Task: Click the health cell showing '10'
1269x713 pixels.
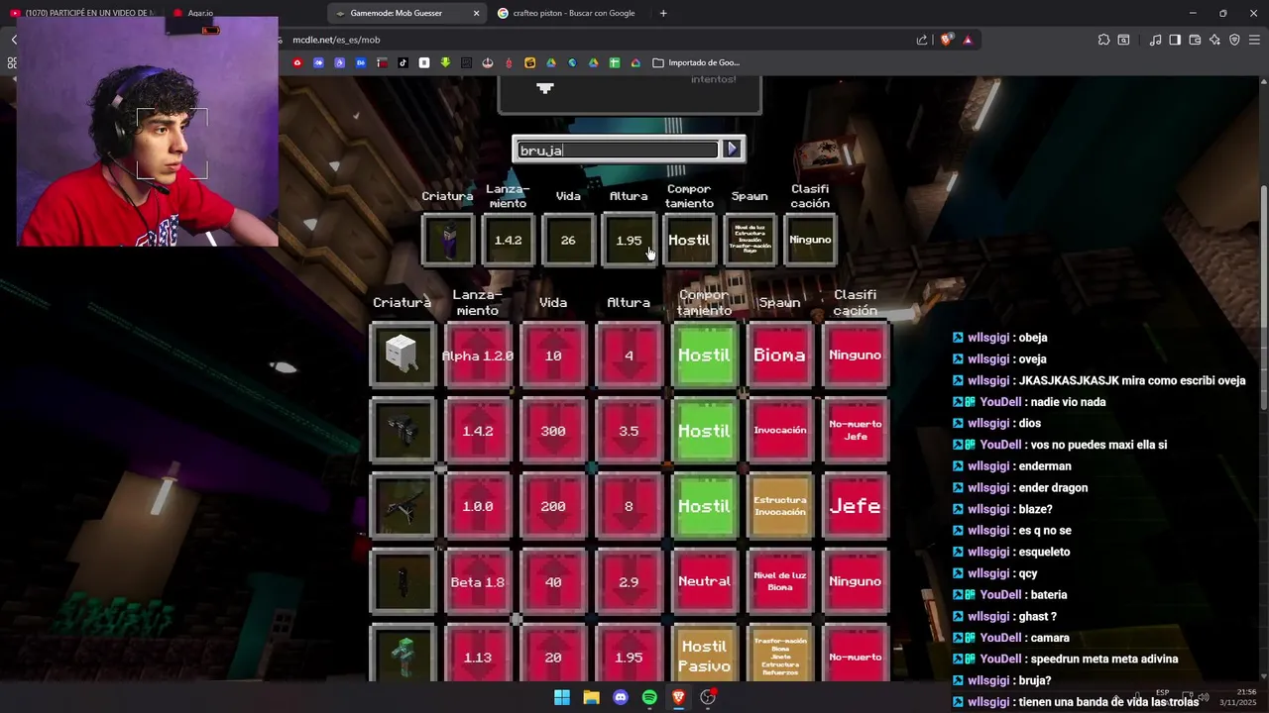Action: (x=553, y=355)
